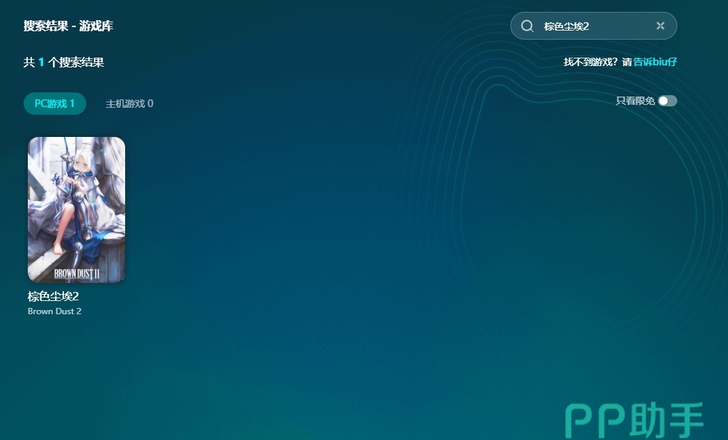728x440 pixels.
Task: Focus the search box containing 棕色尘埃2
Action: (x=591, y=26)
